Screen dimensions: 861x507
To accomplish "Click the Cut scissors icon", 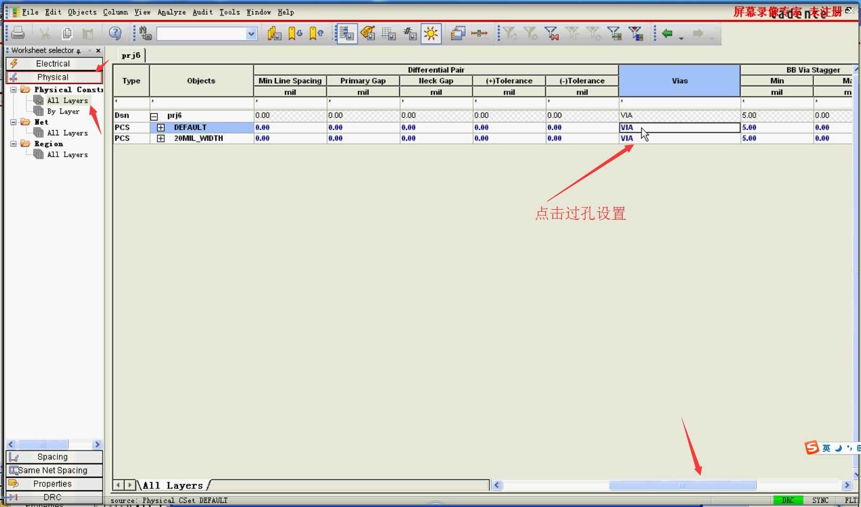I will (45, 33).
